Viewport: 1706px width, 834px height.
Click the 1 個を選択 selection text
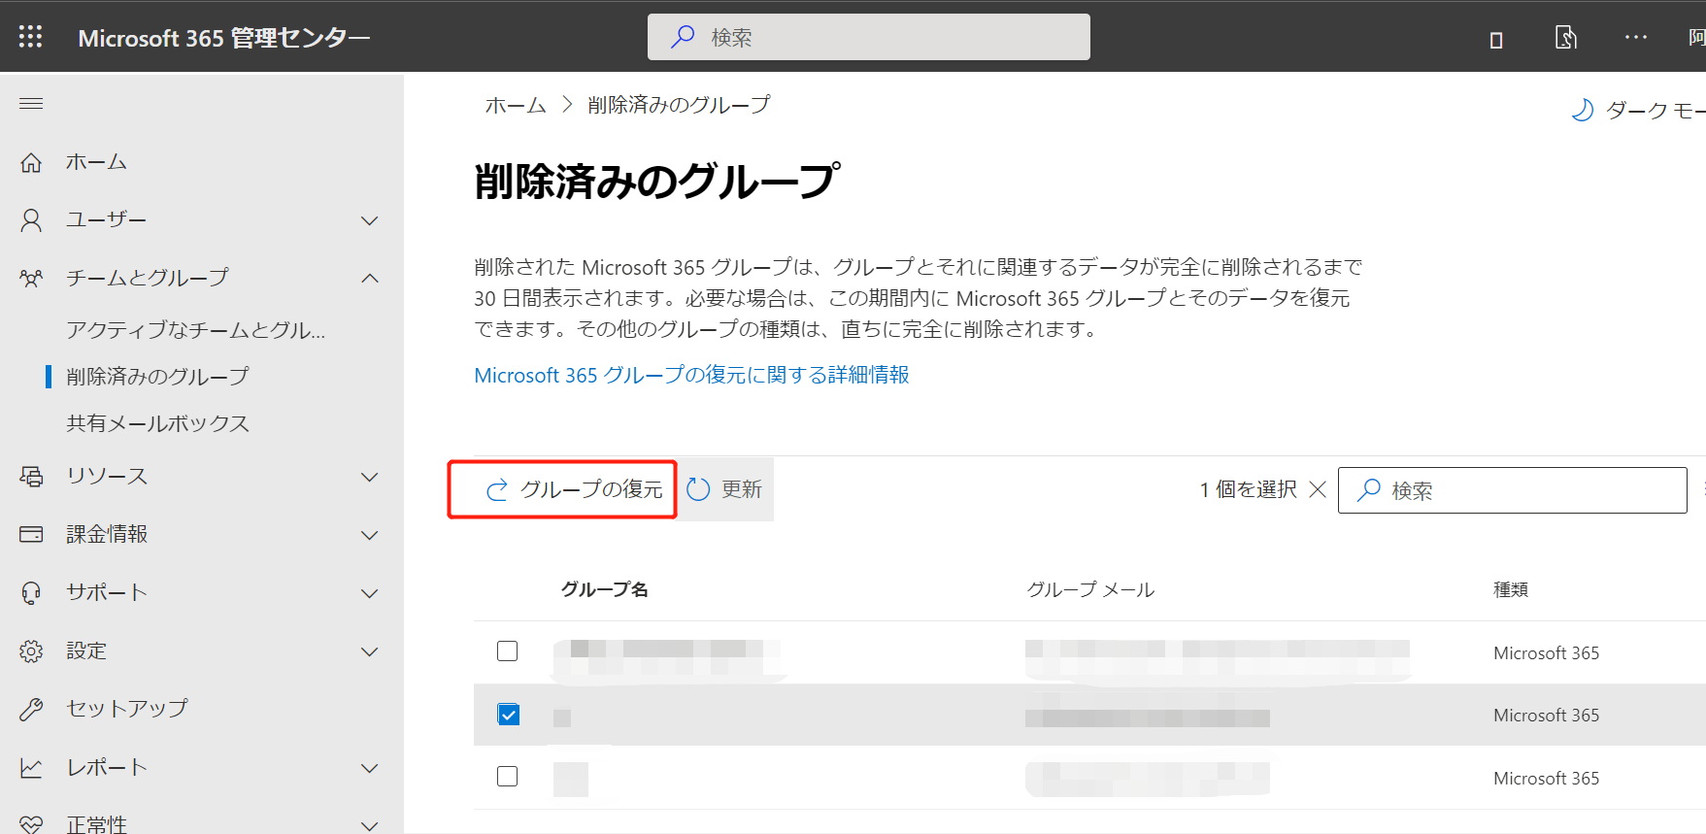(x=1248, y=489)
